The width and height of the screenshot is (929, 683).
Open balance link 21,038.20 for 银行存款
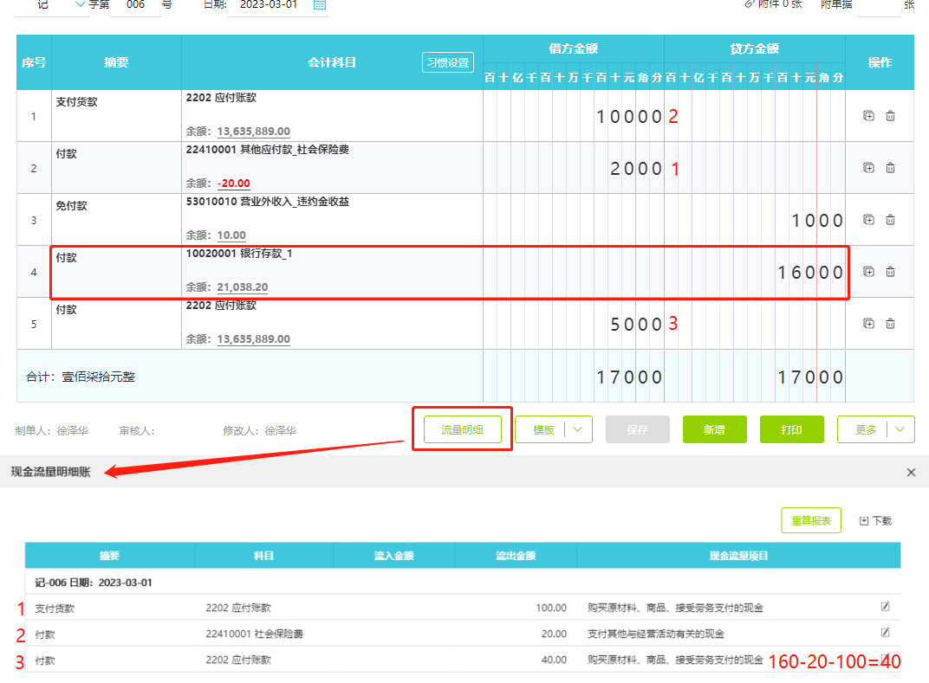tap(242, 287)
